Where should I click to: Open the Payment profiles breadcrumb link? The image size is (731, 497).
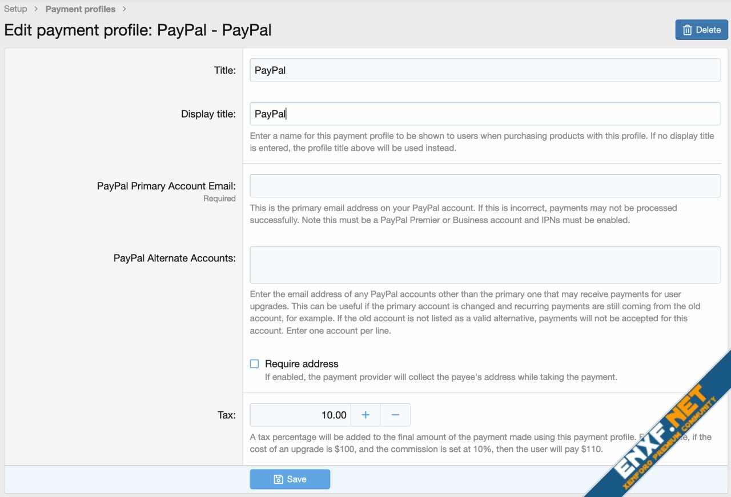coord(80,9)
